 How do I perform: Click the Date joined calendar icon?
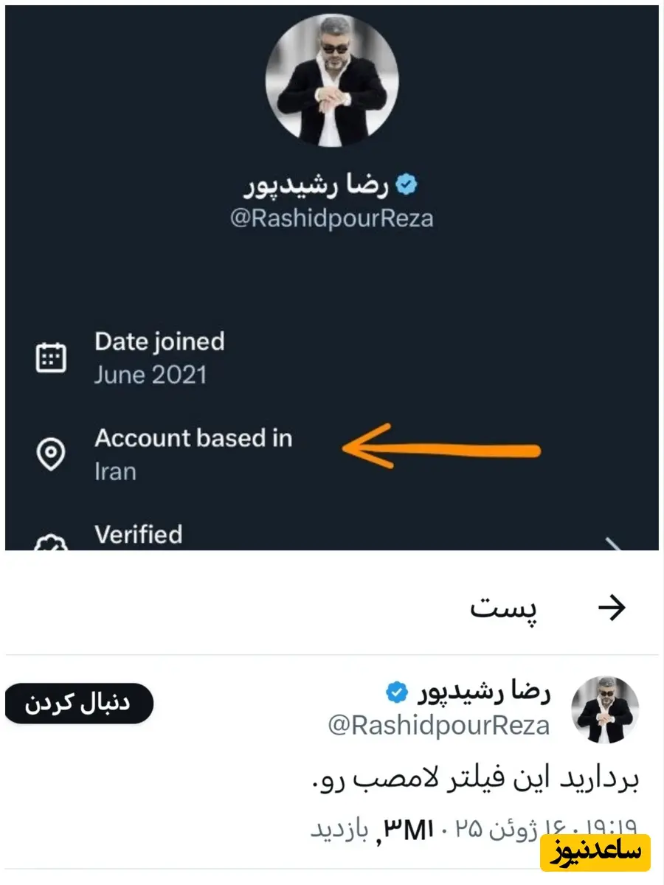click(x=51, y=357)
